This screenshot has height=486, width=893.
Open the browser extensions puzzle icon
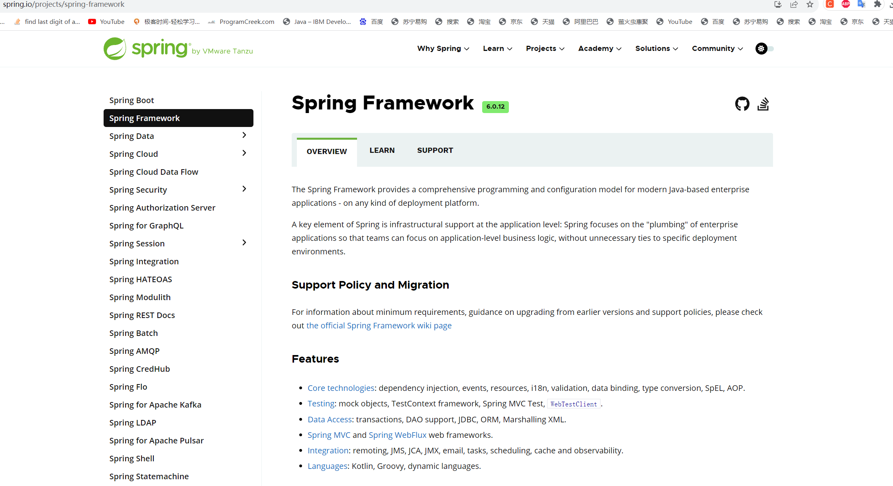click(x=877, y=4)
